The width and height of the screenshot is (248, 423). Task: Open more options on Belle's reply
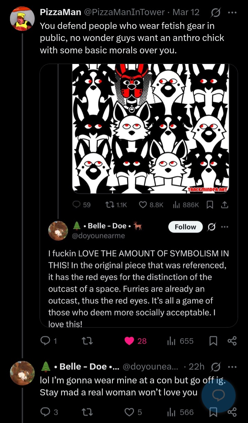(x=233, y=367)
